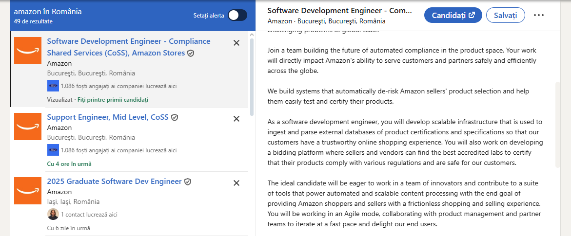Click the Candidați apply button
The height and width of the screenshot is (236, 571).
tap(453, 15)
